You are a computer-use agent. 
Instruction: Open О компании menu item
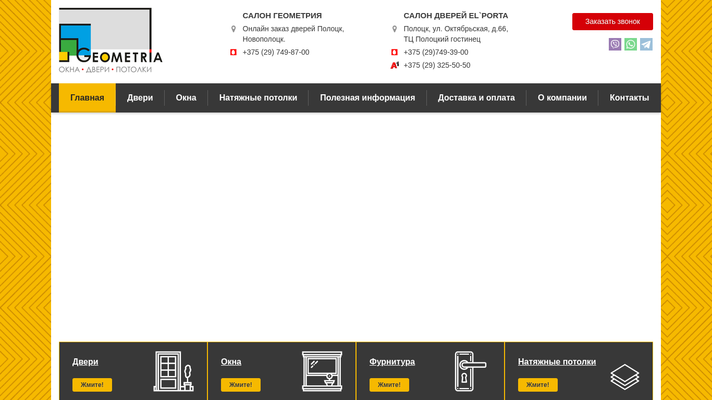pyautogui.click(x=562, y=98)
